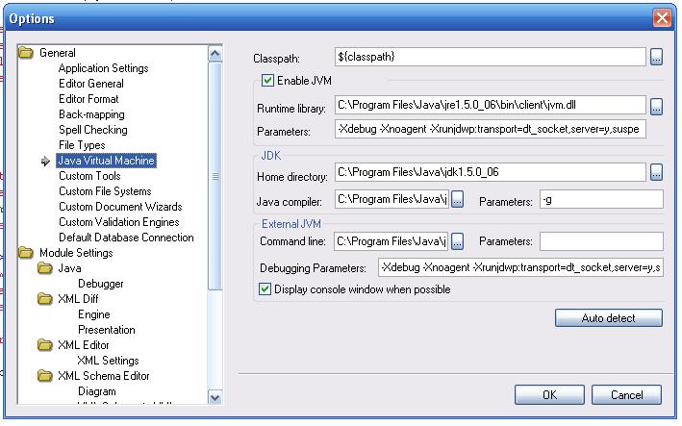682x426 pixels.
Task: Uncheck Display console window when possible
Action: click(265, 288)
